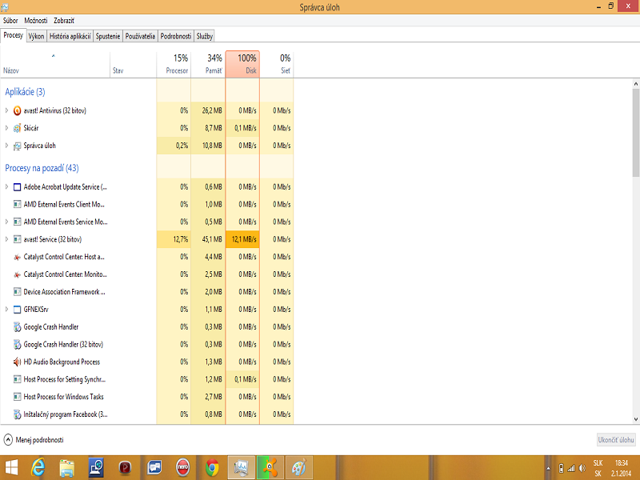Open the Možnosti menu
Viewport: 640px width, 480px height.
point(35,18)
